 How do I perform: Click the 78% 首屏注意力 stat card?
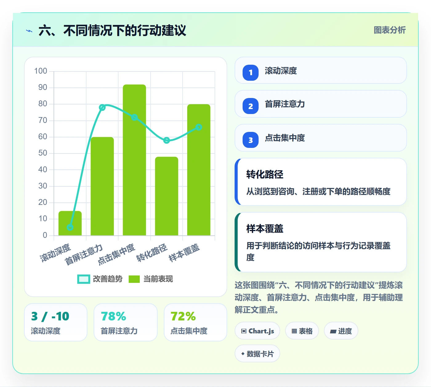pyautogui.click(x=126, y=322)
